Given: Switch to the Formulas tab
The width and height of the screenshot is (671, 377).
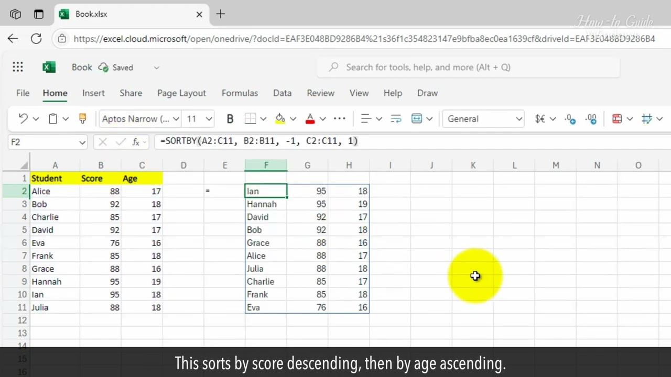Looking at the screenshot, I should (x=240, y=93).
